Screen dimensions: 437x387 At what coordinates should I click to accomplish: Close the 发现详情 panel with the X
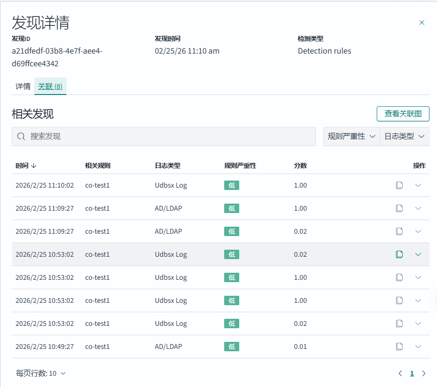pyautogui.click(x=422, y=23)
